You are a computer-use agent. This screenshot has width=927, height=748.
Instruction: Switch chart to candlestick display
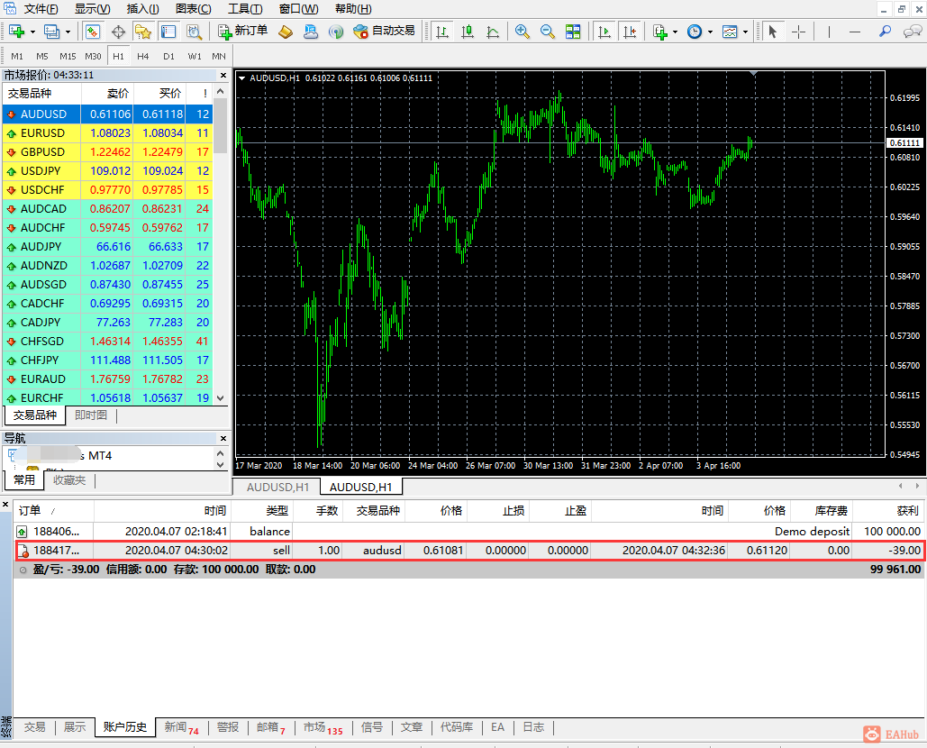point(468,32)
